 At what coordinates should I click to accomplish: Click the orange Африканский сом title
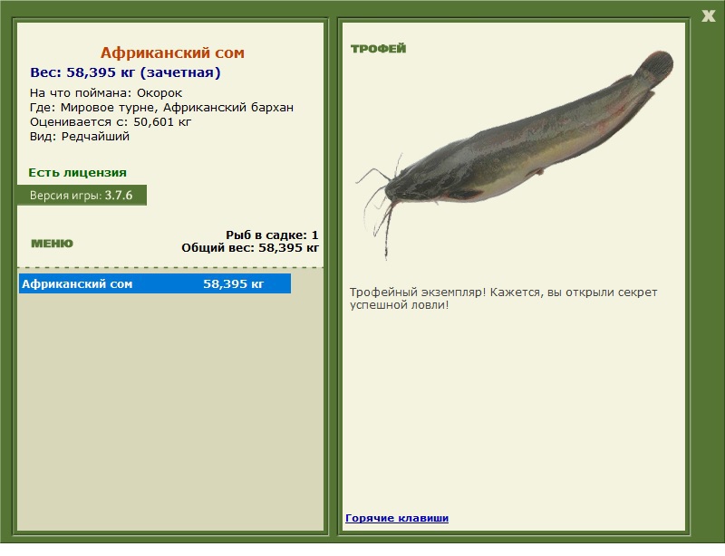point(172,53)
